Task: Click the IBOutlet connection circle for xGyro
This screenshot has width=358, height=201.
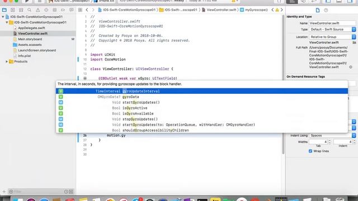Action: point(85,78)
